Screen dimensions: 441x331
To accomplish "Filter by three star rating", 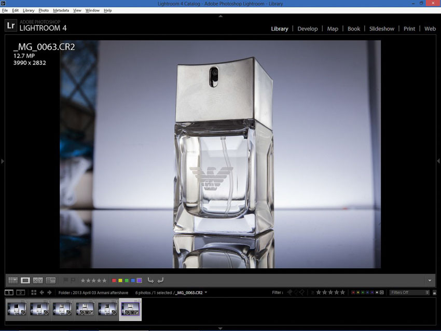I will [x=330, y=293].
